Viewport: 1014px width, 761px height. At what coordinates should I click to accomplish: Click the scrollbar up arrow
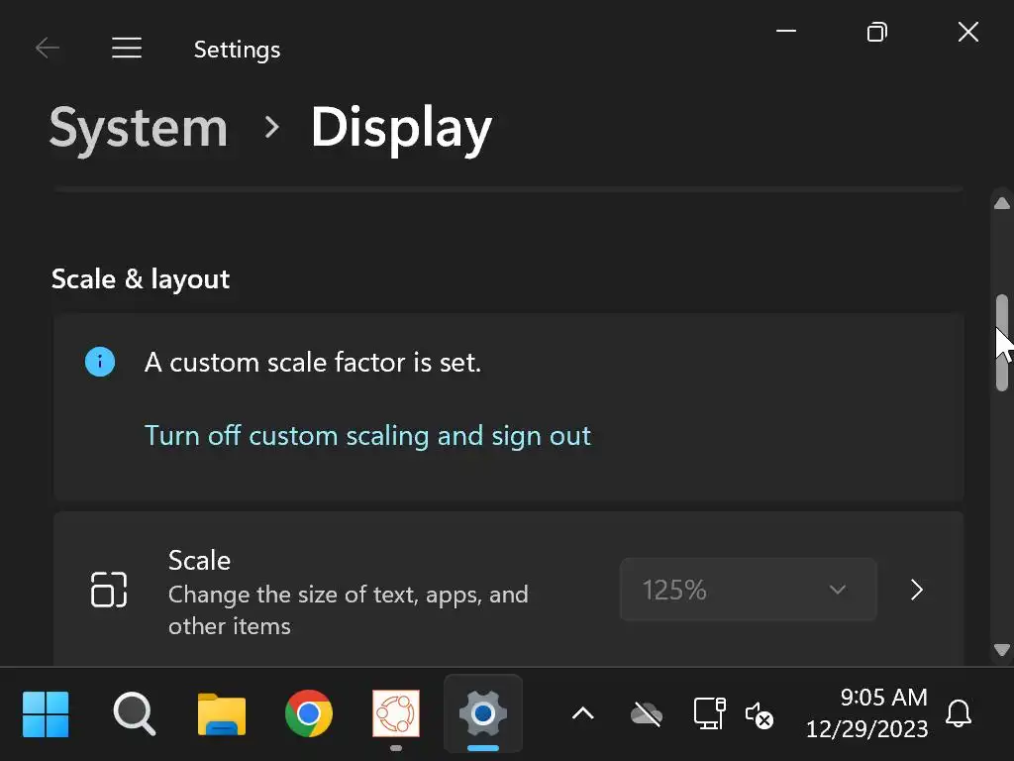(1001, 204)
